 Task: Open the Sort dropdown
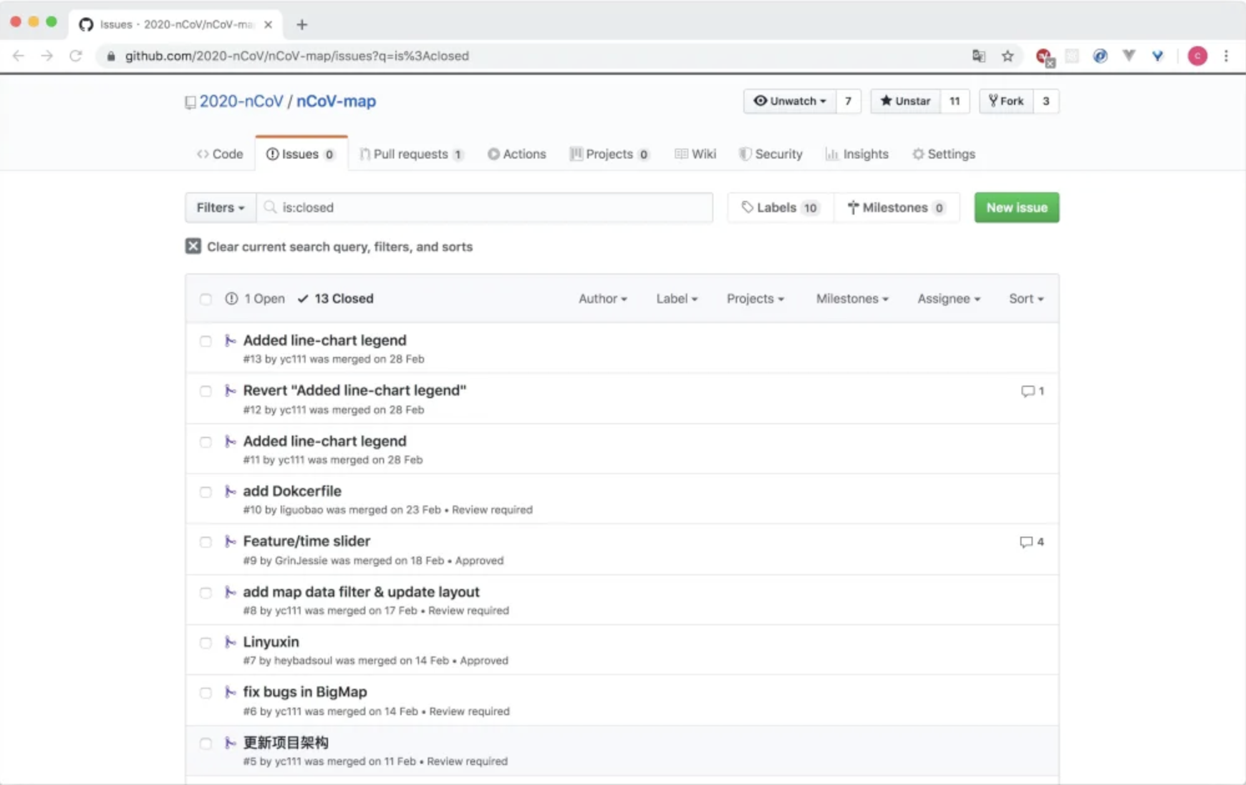point(1026,298)
